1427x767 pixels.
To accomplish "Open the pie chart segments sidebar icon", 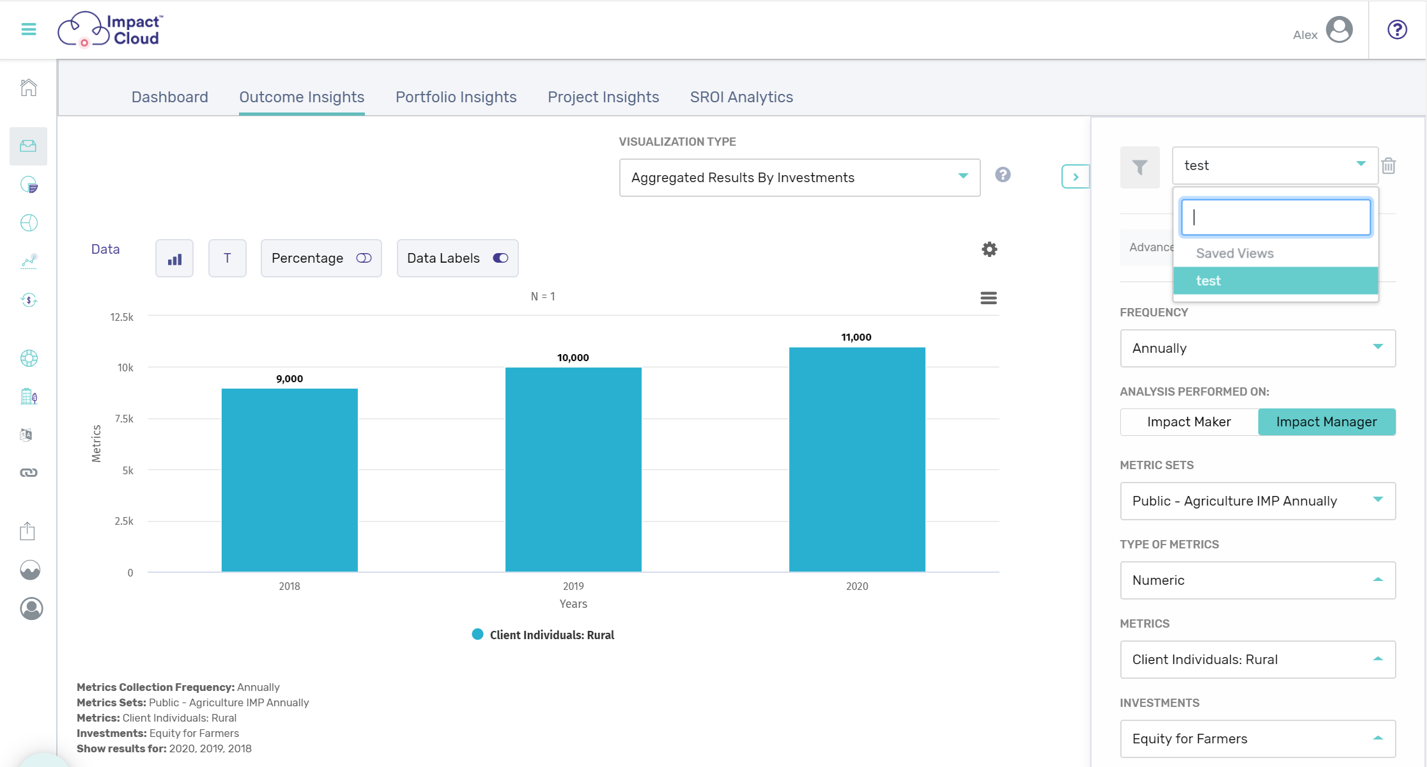I will (29, 222).
